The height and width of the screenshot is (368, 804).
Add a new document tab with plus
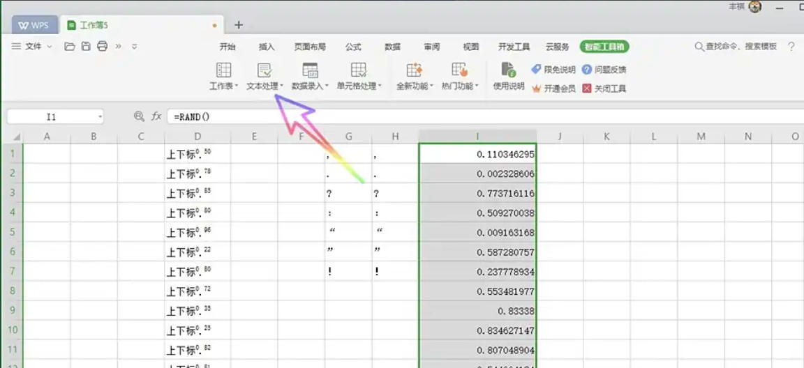pos(239,24)
